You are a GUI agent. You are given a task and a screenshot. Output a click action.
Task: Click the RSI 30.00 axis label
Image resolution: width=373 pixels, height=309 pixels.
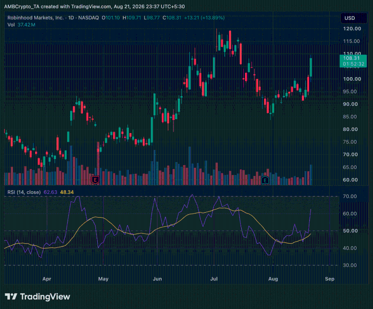pos(350,265)
